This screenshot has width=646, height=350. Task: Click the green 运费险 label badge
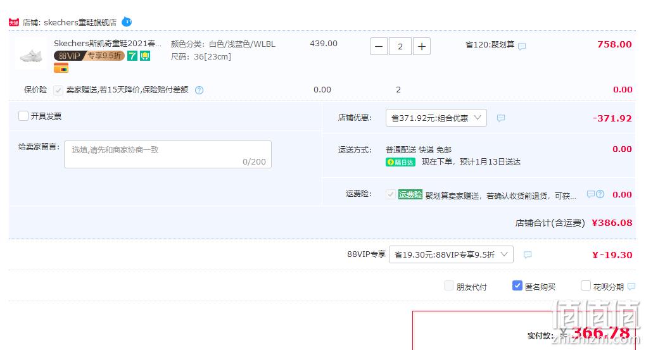[x=410, y=195]
